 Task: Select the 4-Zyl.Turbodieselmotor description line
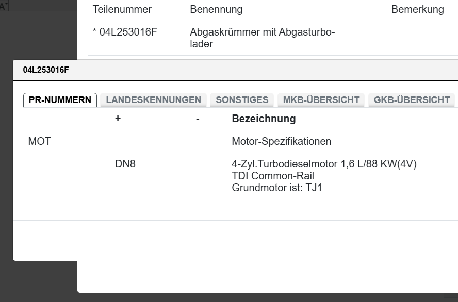point(324,164)
